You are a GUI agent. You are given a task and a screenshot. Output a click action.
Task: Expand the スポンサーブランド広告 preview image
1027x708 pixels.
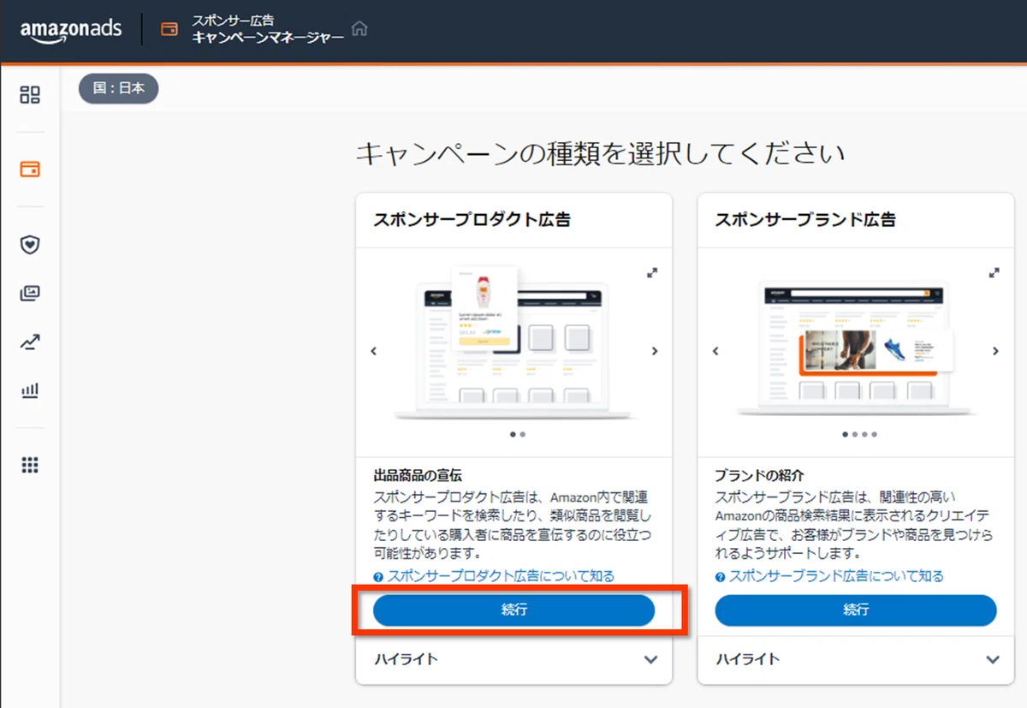tap(994, 272)
